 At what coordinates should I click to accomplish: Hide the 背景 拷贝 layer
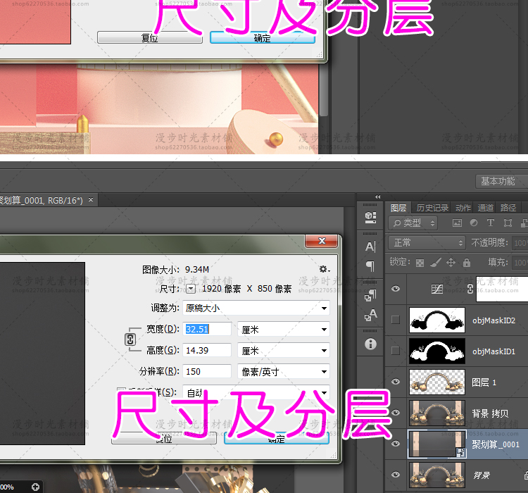tap(396, 413)
